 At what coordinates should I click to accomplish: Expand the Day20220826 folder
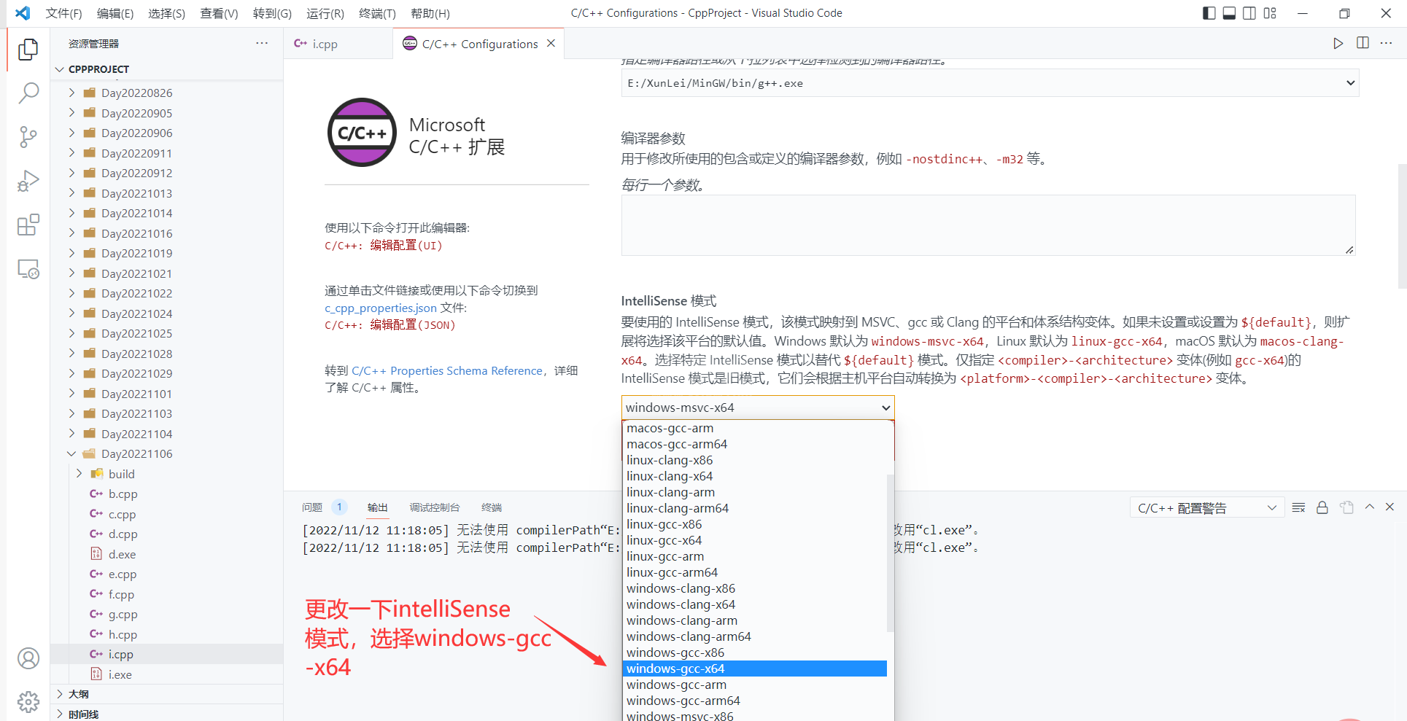click(x=71, y=93)
